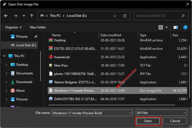Go back with the left arrow
The width and height of the screenshot is (192, 128).
(x=6, y=16)
